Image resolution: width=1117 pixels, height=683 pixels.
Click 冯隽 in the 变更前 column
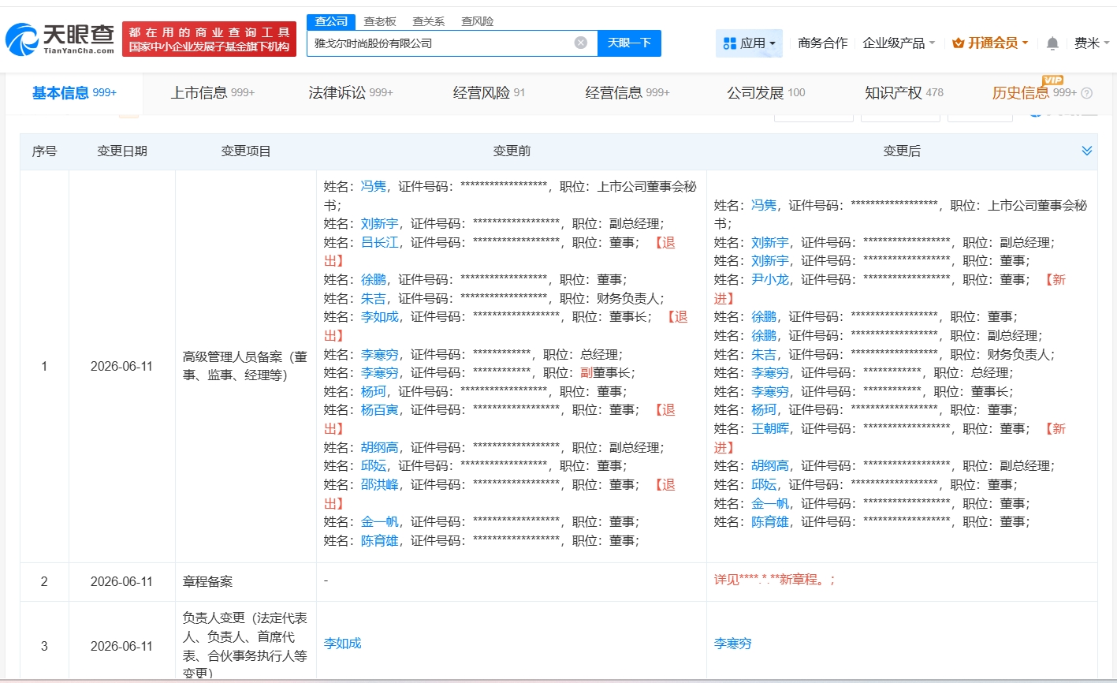click(374, 186)
